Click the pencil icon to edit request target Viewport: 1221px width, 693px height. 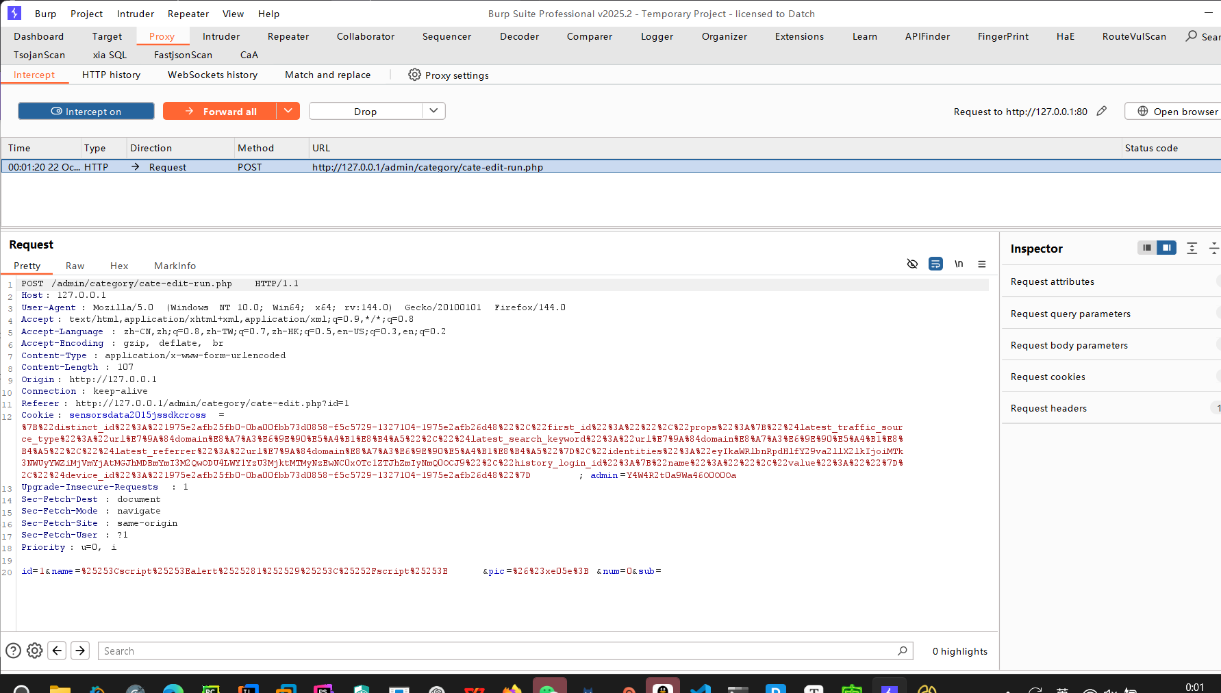1101,111
